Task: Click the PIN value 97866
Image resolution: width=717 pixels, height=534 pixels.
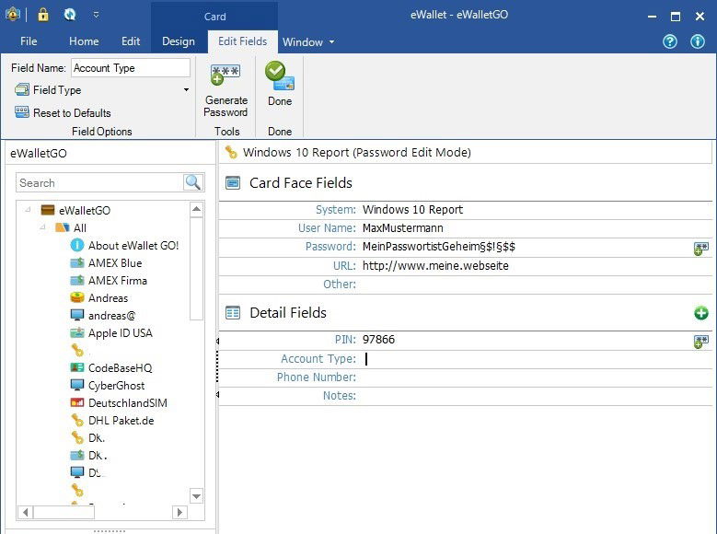Action: [x=378, y=340]
